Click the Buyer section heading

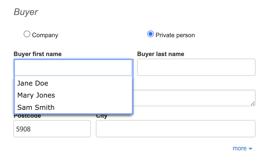(x=26, y=12)
